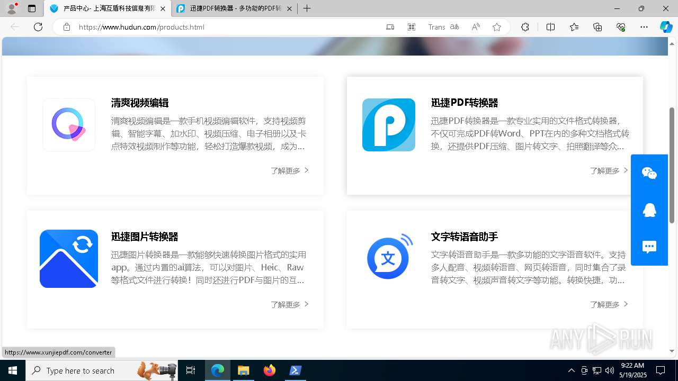Open network icon in system tray

coord(597,370)
